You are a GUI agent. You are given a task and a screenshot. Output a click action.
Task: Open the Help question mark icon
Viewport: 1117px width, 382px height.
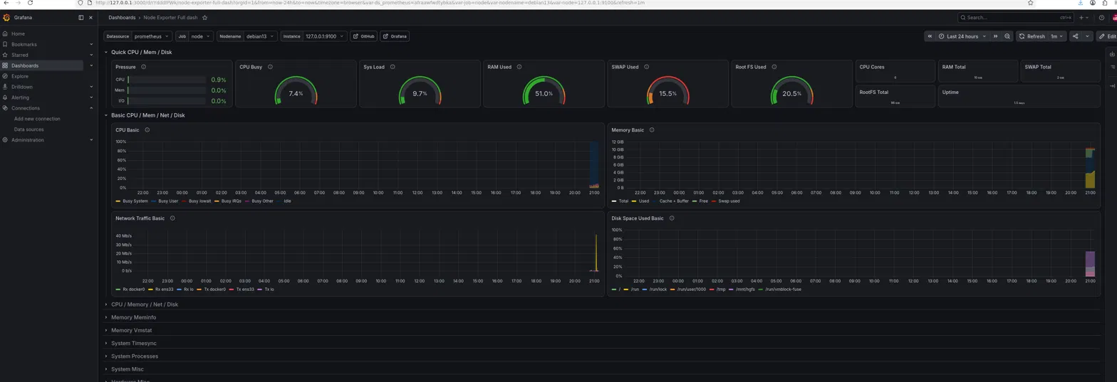tap(1101, 17)
